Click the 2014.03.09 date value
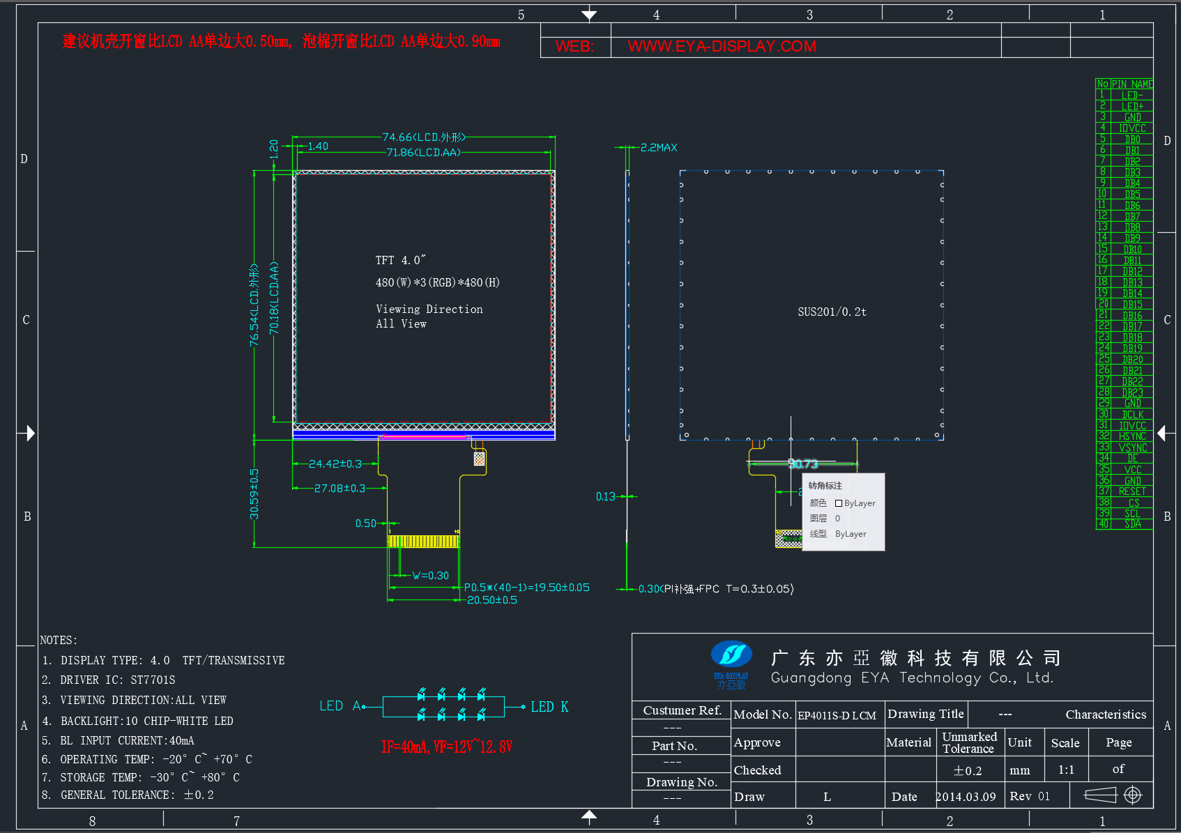This screenshot has width=1181, height=833. click(966, 797)
